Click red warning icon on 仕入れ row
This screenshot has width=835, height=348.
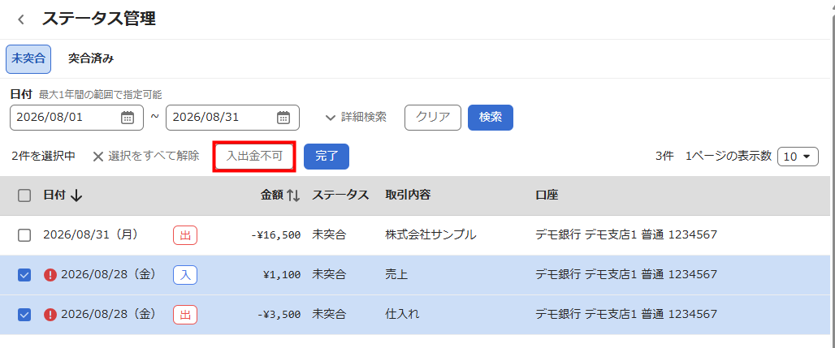[50, 315]
